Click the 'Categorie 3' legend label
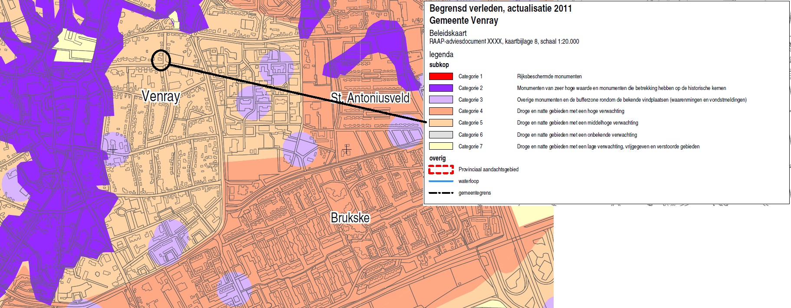Viewport: 791px width, 308px height. (x=470, y=99)
